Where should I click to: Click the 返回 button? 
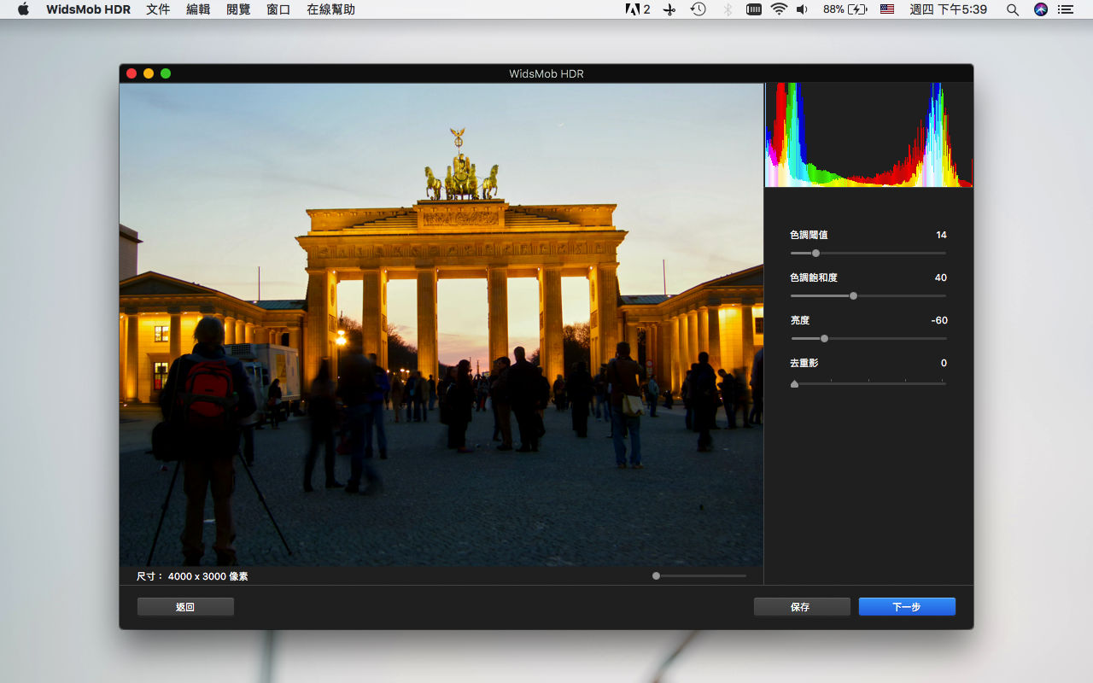(x=185, y=607)
